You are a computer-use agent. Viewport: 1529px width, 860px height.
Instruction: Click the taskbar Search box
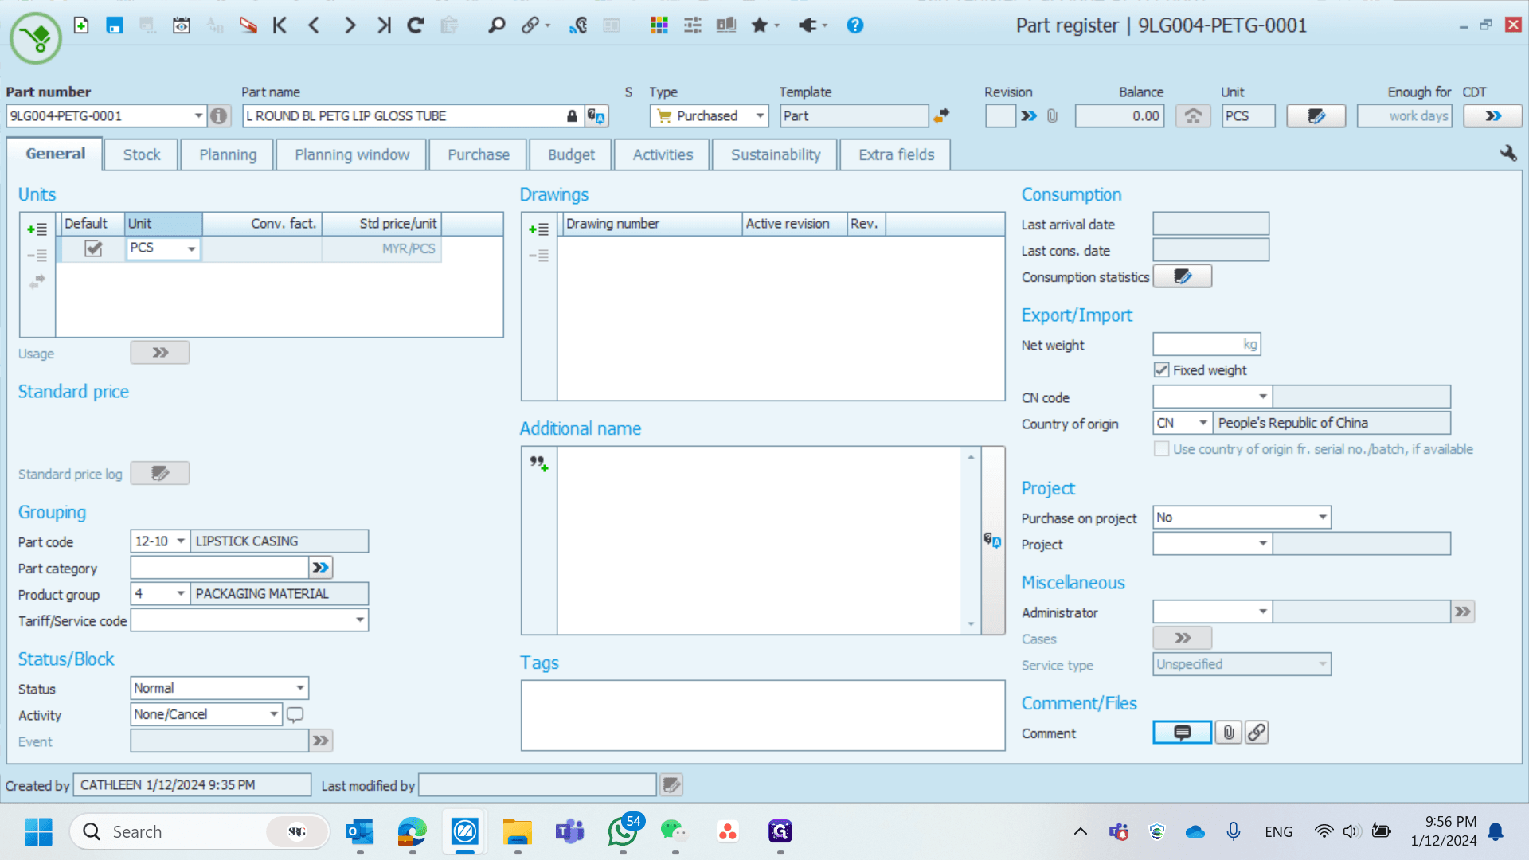200,831
